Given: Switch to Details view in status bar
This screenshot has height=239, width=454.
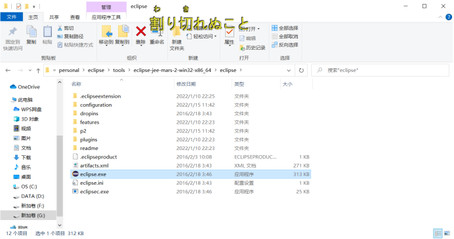Looking at the screenshot, I should [x=438, y=233].
